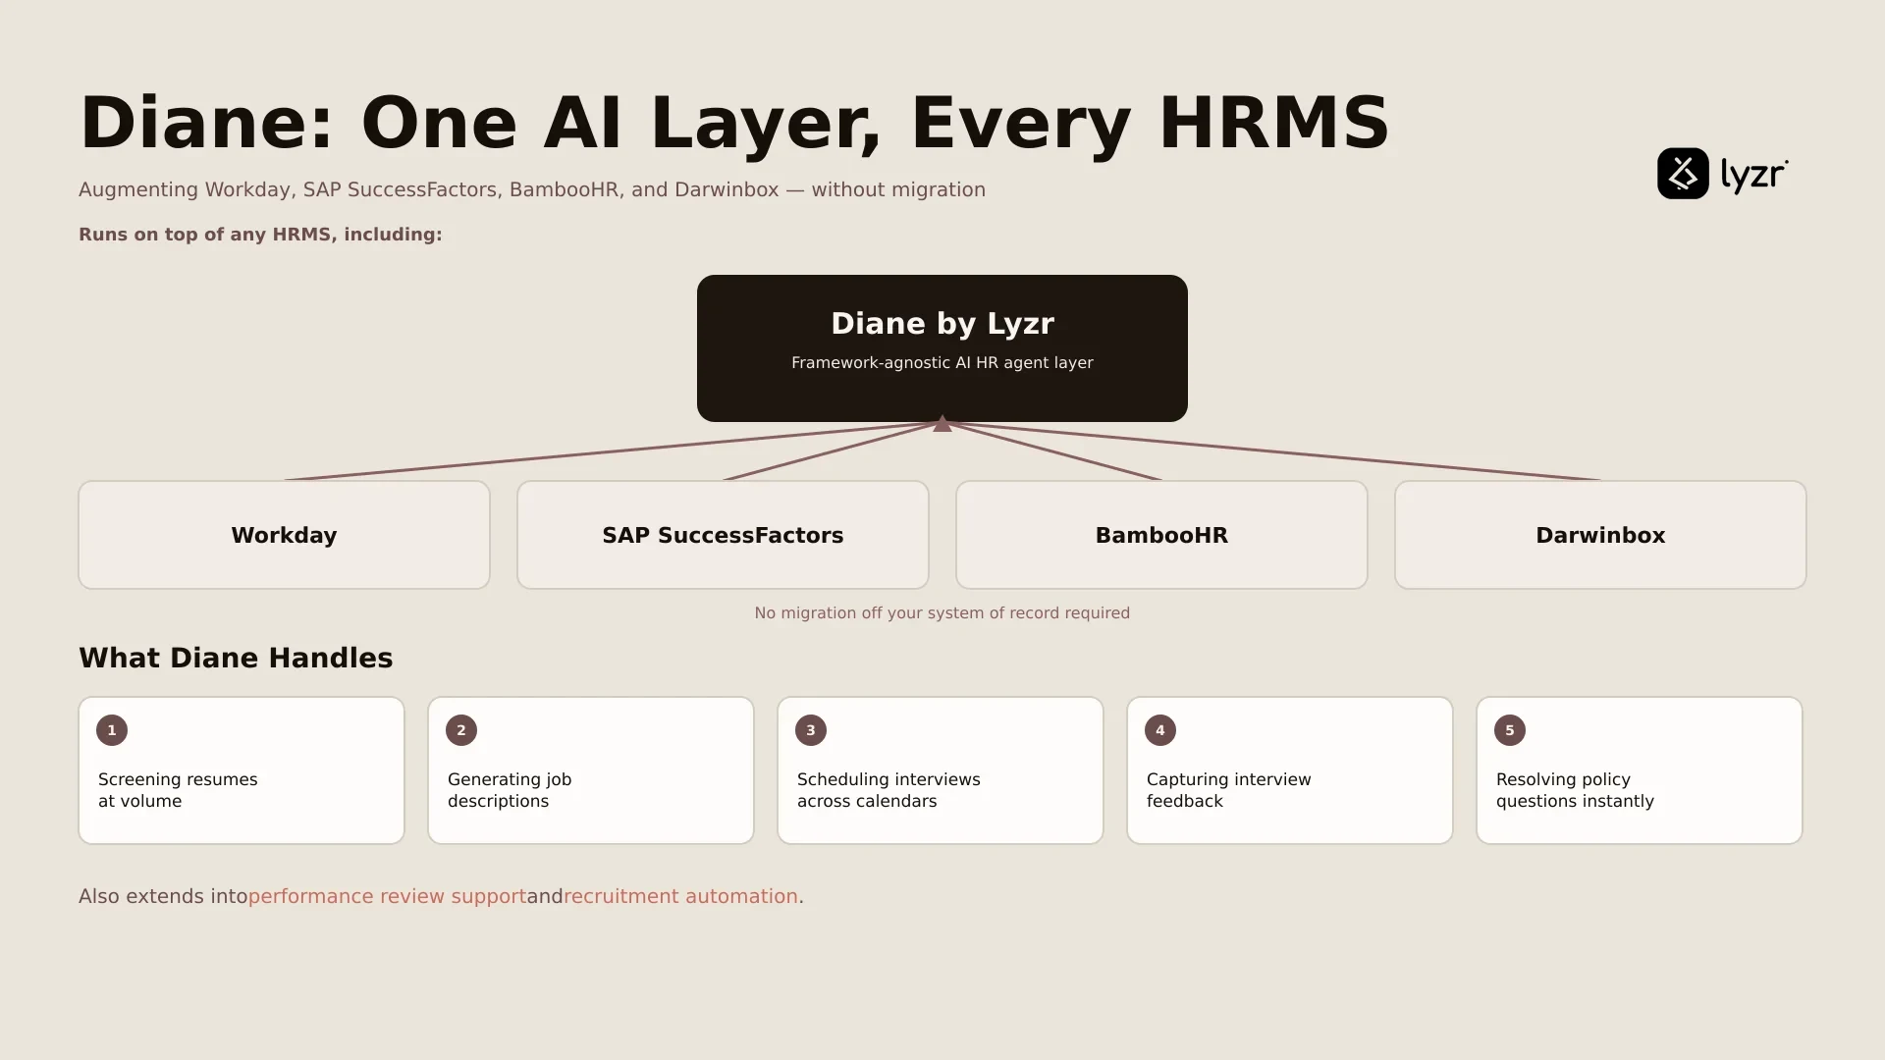Click the SAP SuccessFactors card
The height and width of the screenshot is (1060, 1885).
(723, 535)
